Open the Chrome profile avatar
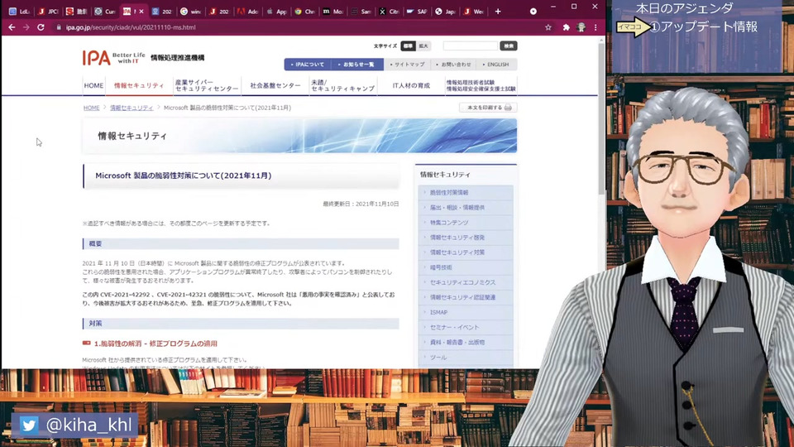 click(x=581, y=27)
